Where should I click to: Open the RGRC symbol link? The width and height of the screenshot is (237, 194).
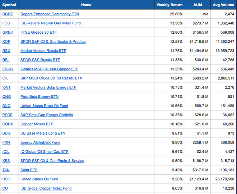(8, 14)
